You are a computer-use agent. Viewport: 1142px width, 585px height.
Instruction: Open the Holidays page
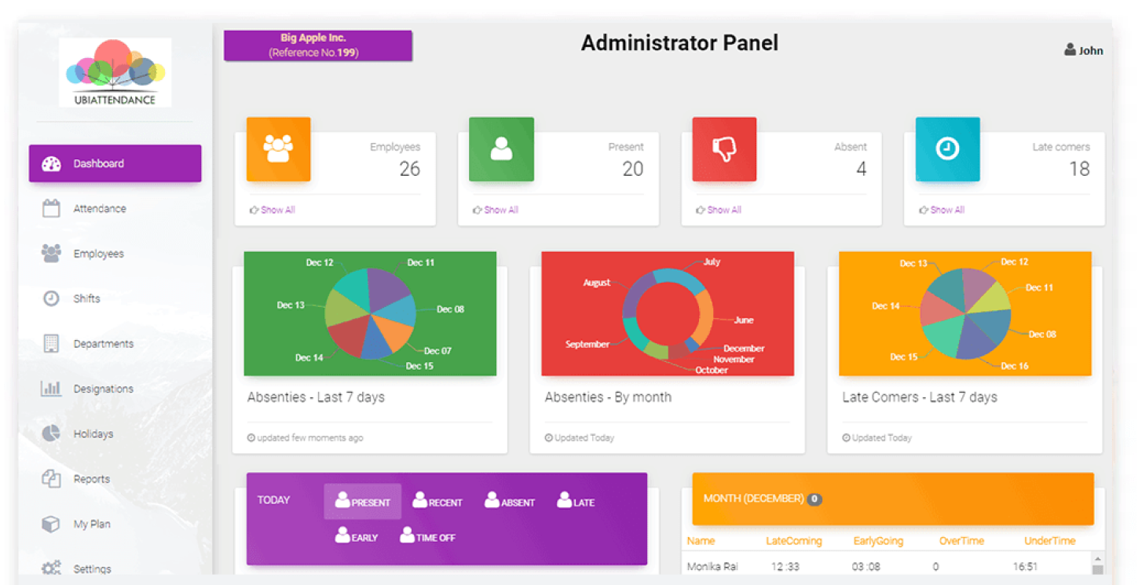93,434
